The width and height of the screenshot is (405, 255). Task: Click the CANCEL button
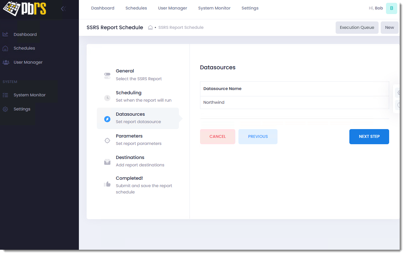tap(217, 136)
